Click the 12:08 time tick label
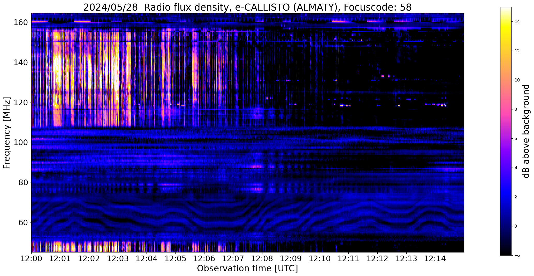534x276 pixels. 262,259
